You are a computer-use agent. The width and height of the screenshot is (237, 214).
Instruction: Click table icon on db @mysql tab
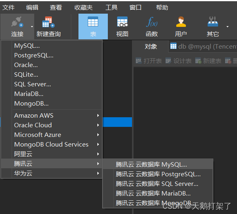tap(173, 46)
